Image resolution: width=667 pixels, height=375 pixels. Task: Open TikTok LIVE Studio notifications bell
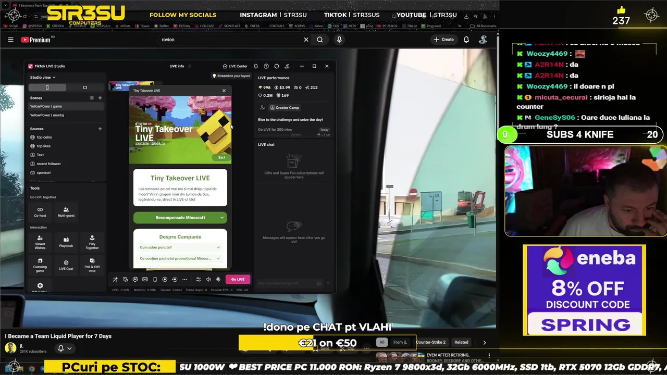(256, 66)
